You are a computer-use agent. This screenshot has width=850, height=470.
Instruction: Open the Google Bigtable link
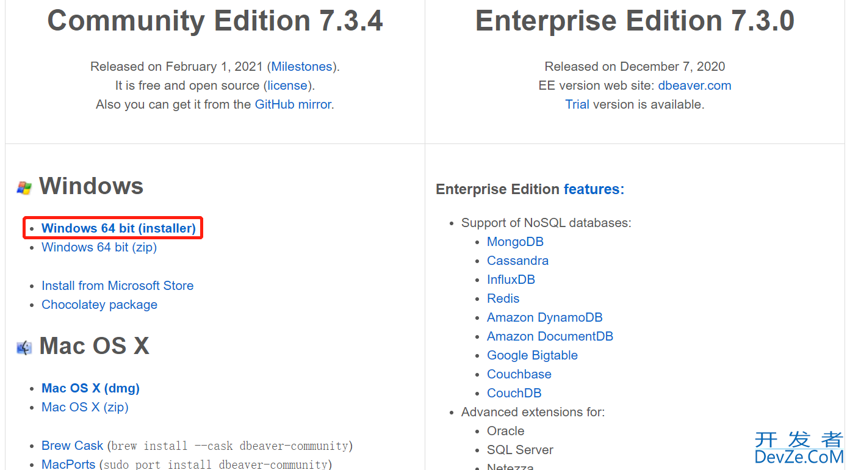(x=532, y=355)
